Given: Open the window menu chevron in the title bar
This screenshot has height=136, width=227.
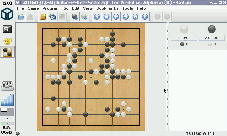Looking at the screenshot, I should (18, 3).
